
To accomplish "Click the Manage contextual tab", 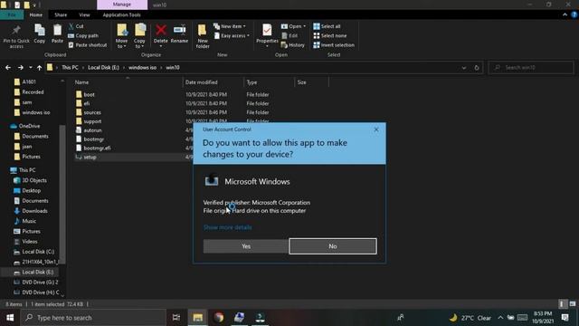I will [122, 5].
